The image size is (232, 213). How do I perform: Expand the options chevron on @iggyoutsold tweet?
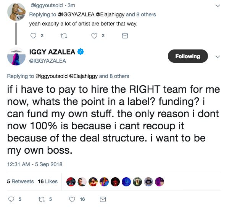click(217, 6)
